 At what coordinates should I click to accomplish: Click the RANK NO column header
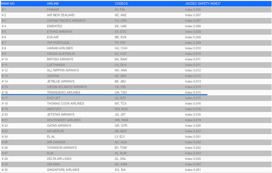8,4
